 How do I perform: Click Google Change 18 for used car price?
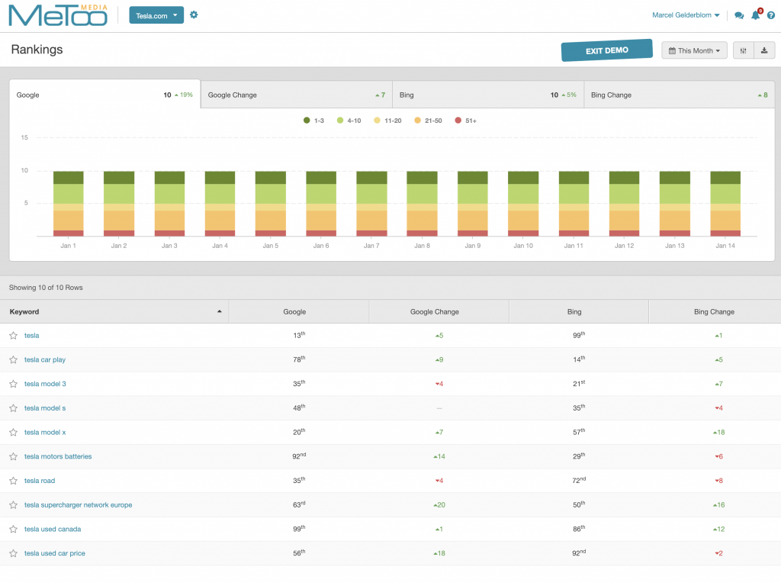pyautogui.click(x=439, y=553)
